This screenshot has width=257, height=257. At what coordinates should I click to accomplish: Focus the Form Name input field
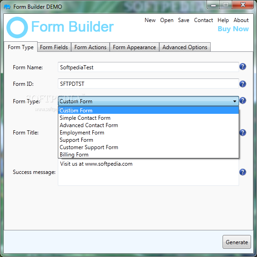148,67
